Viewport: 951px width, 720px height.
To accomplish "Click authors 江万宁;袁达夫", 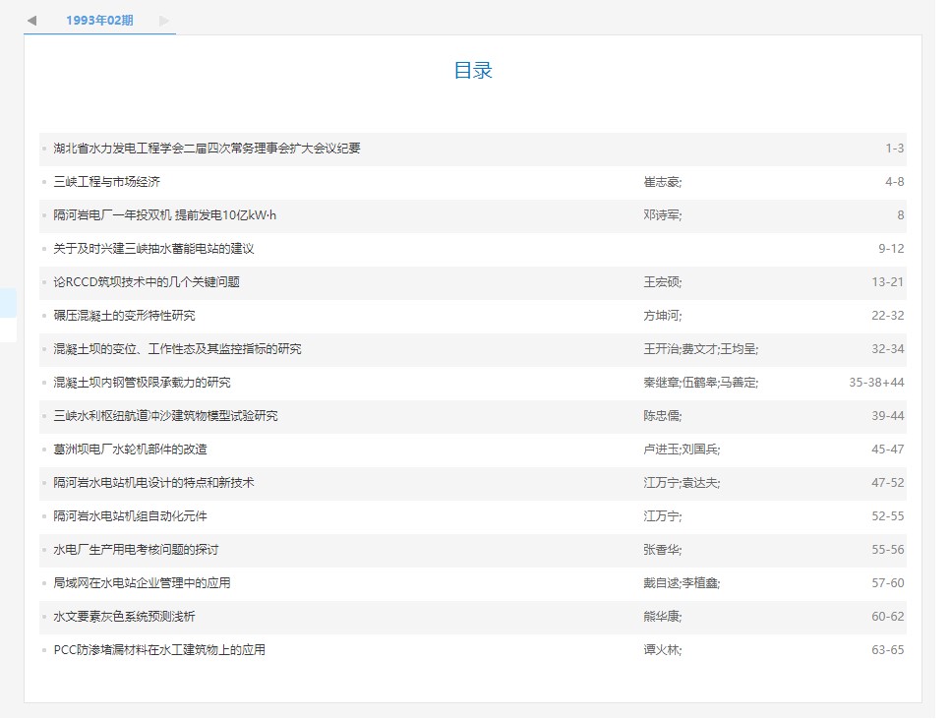I will (x=682, y=483).
